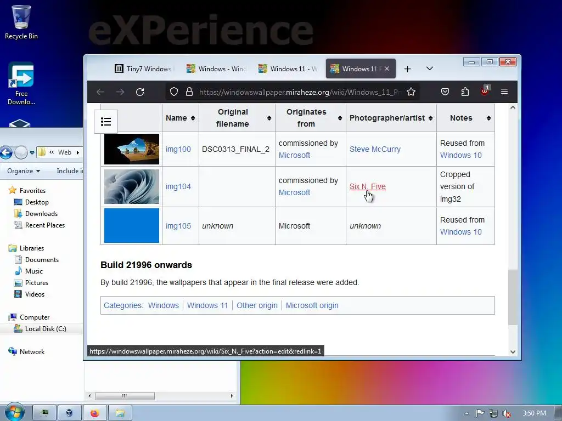The image size is (562, 421).
Task: Bookmark this page with the star icon
Action: point(411,92)
